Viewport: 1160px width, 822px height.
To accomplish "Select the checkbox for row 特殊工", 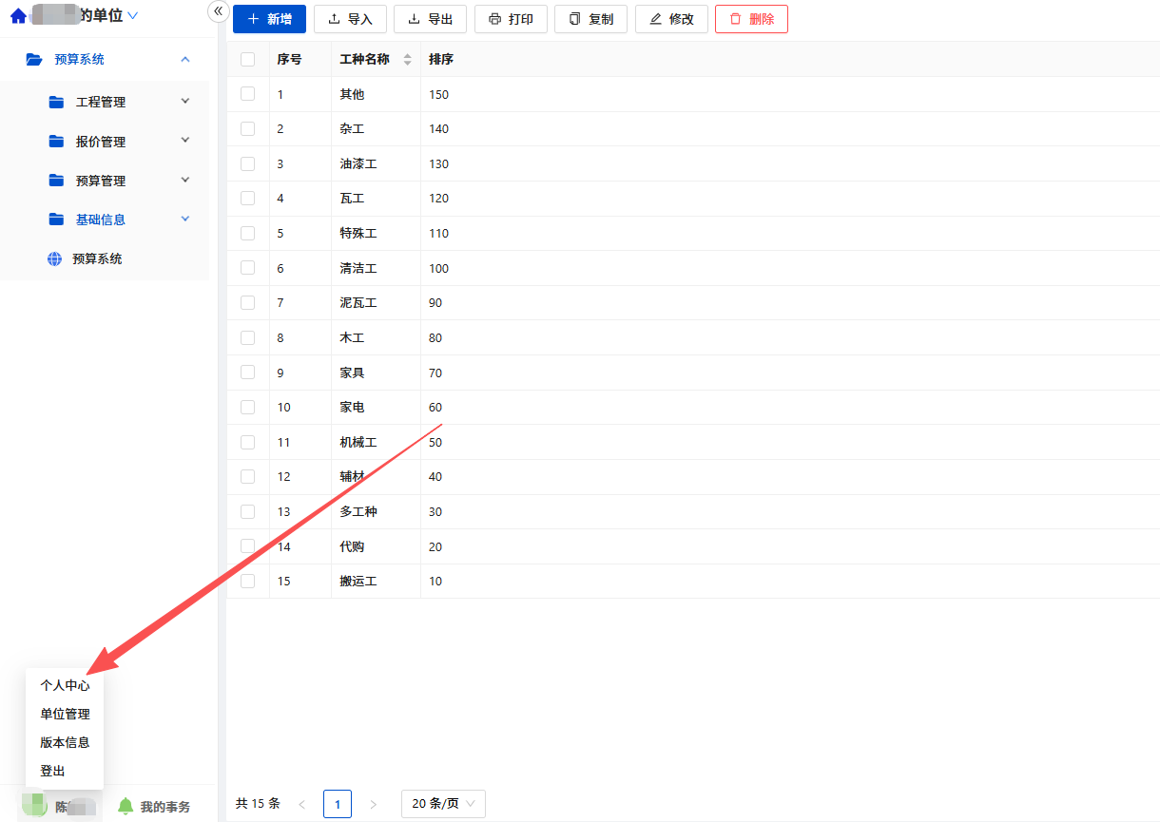I will [248, 233].
